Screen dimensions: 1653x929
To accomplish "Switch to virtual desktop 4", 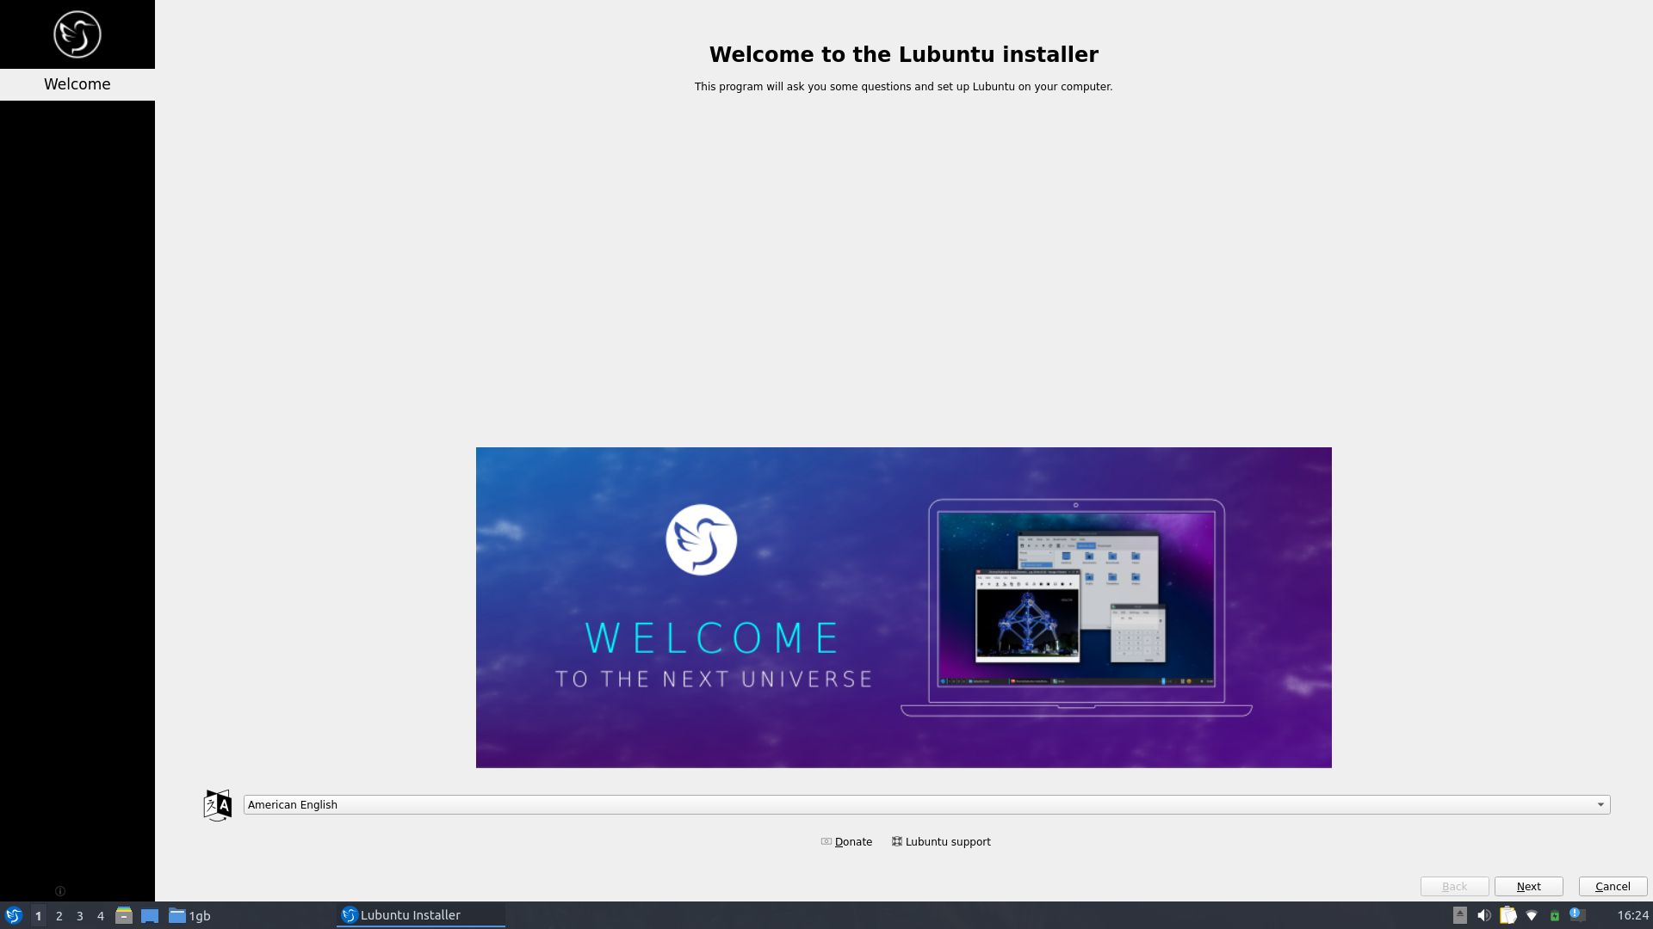I will [100, 916].
